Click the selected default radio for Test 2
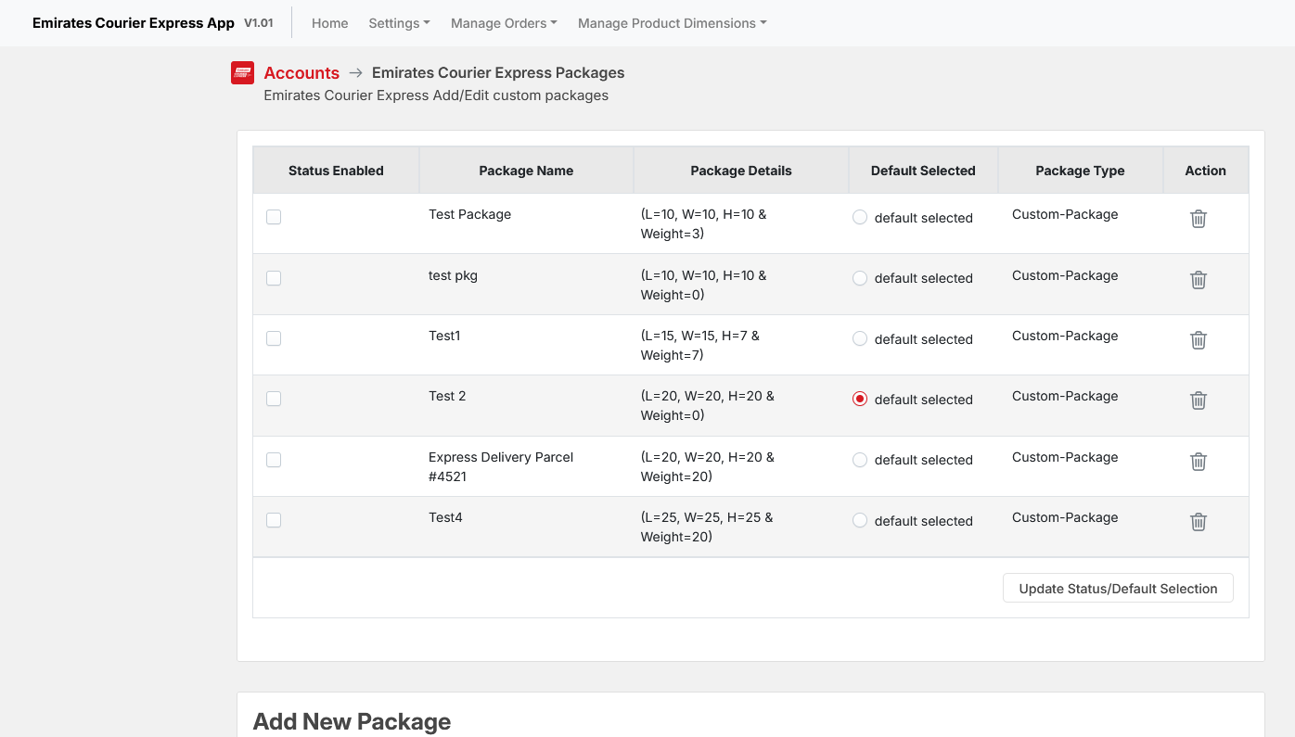 tap(860, 399)
